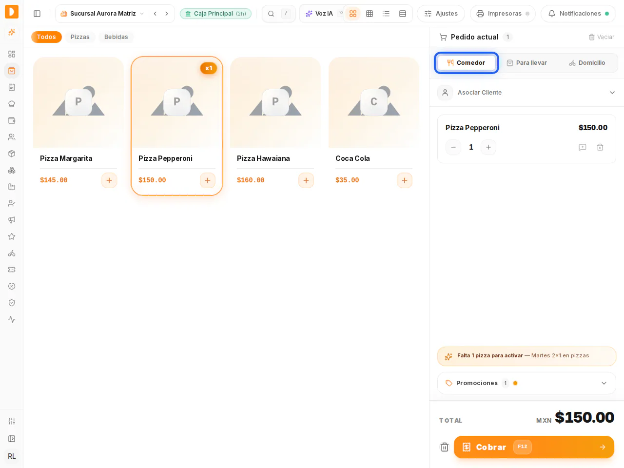The image size is (624, 468).
Task: Open the chef hat kitchen icon
Action: [12, 104]
